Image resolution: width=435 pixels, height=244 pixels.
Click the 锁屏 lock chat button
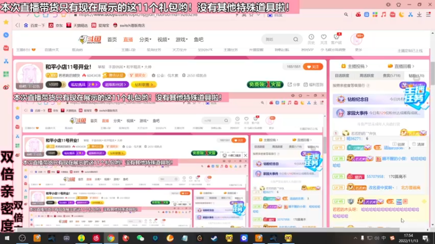pyautogui.click(x=399, y=144)
